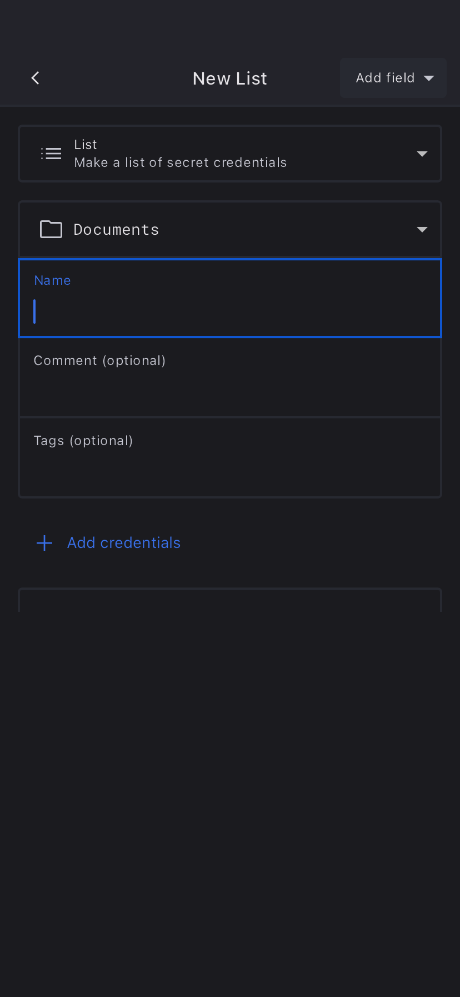Click the plus icon beside Add credentials

coord(44,543)
